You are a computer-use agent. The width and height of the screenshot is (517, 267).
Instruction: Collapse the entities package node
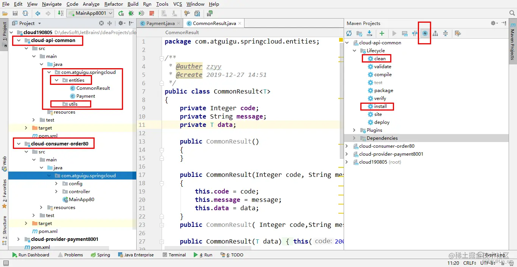56,80
